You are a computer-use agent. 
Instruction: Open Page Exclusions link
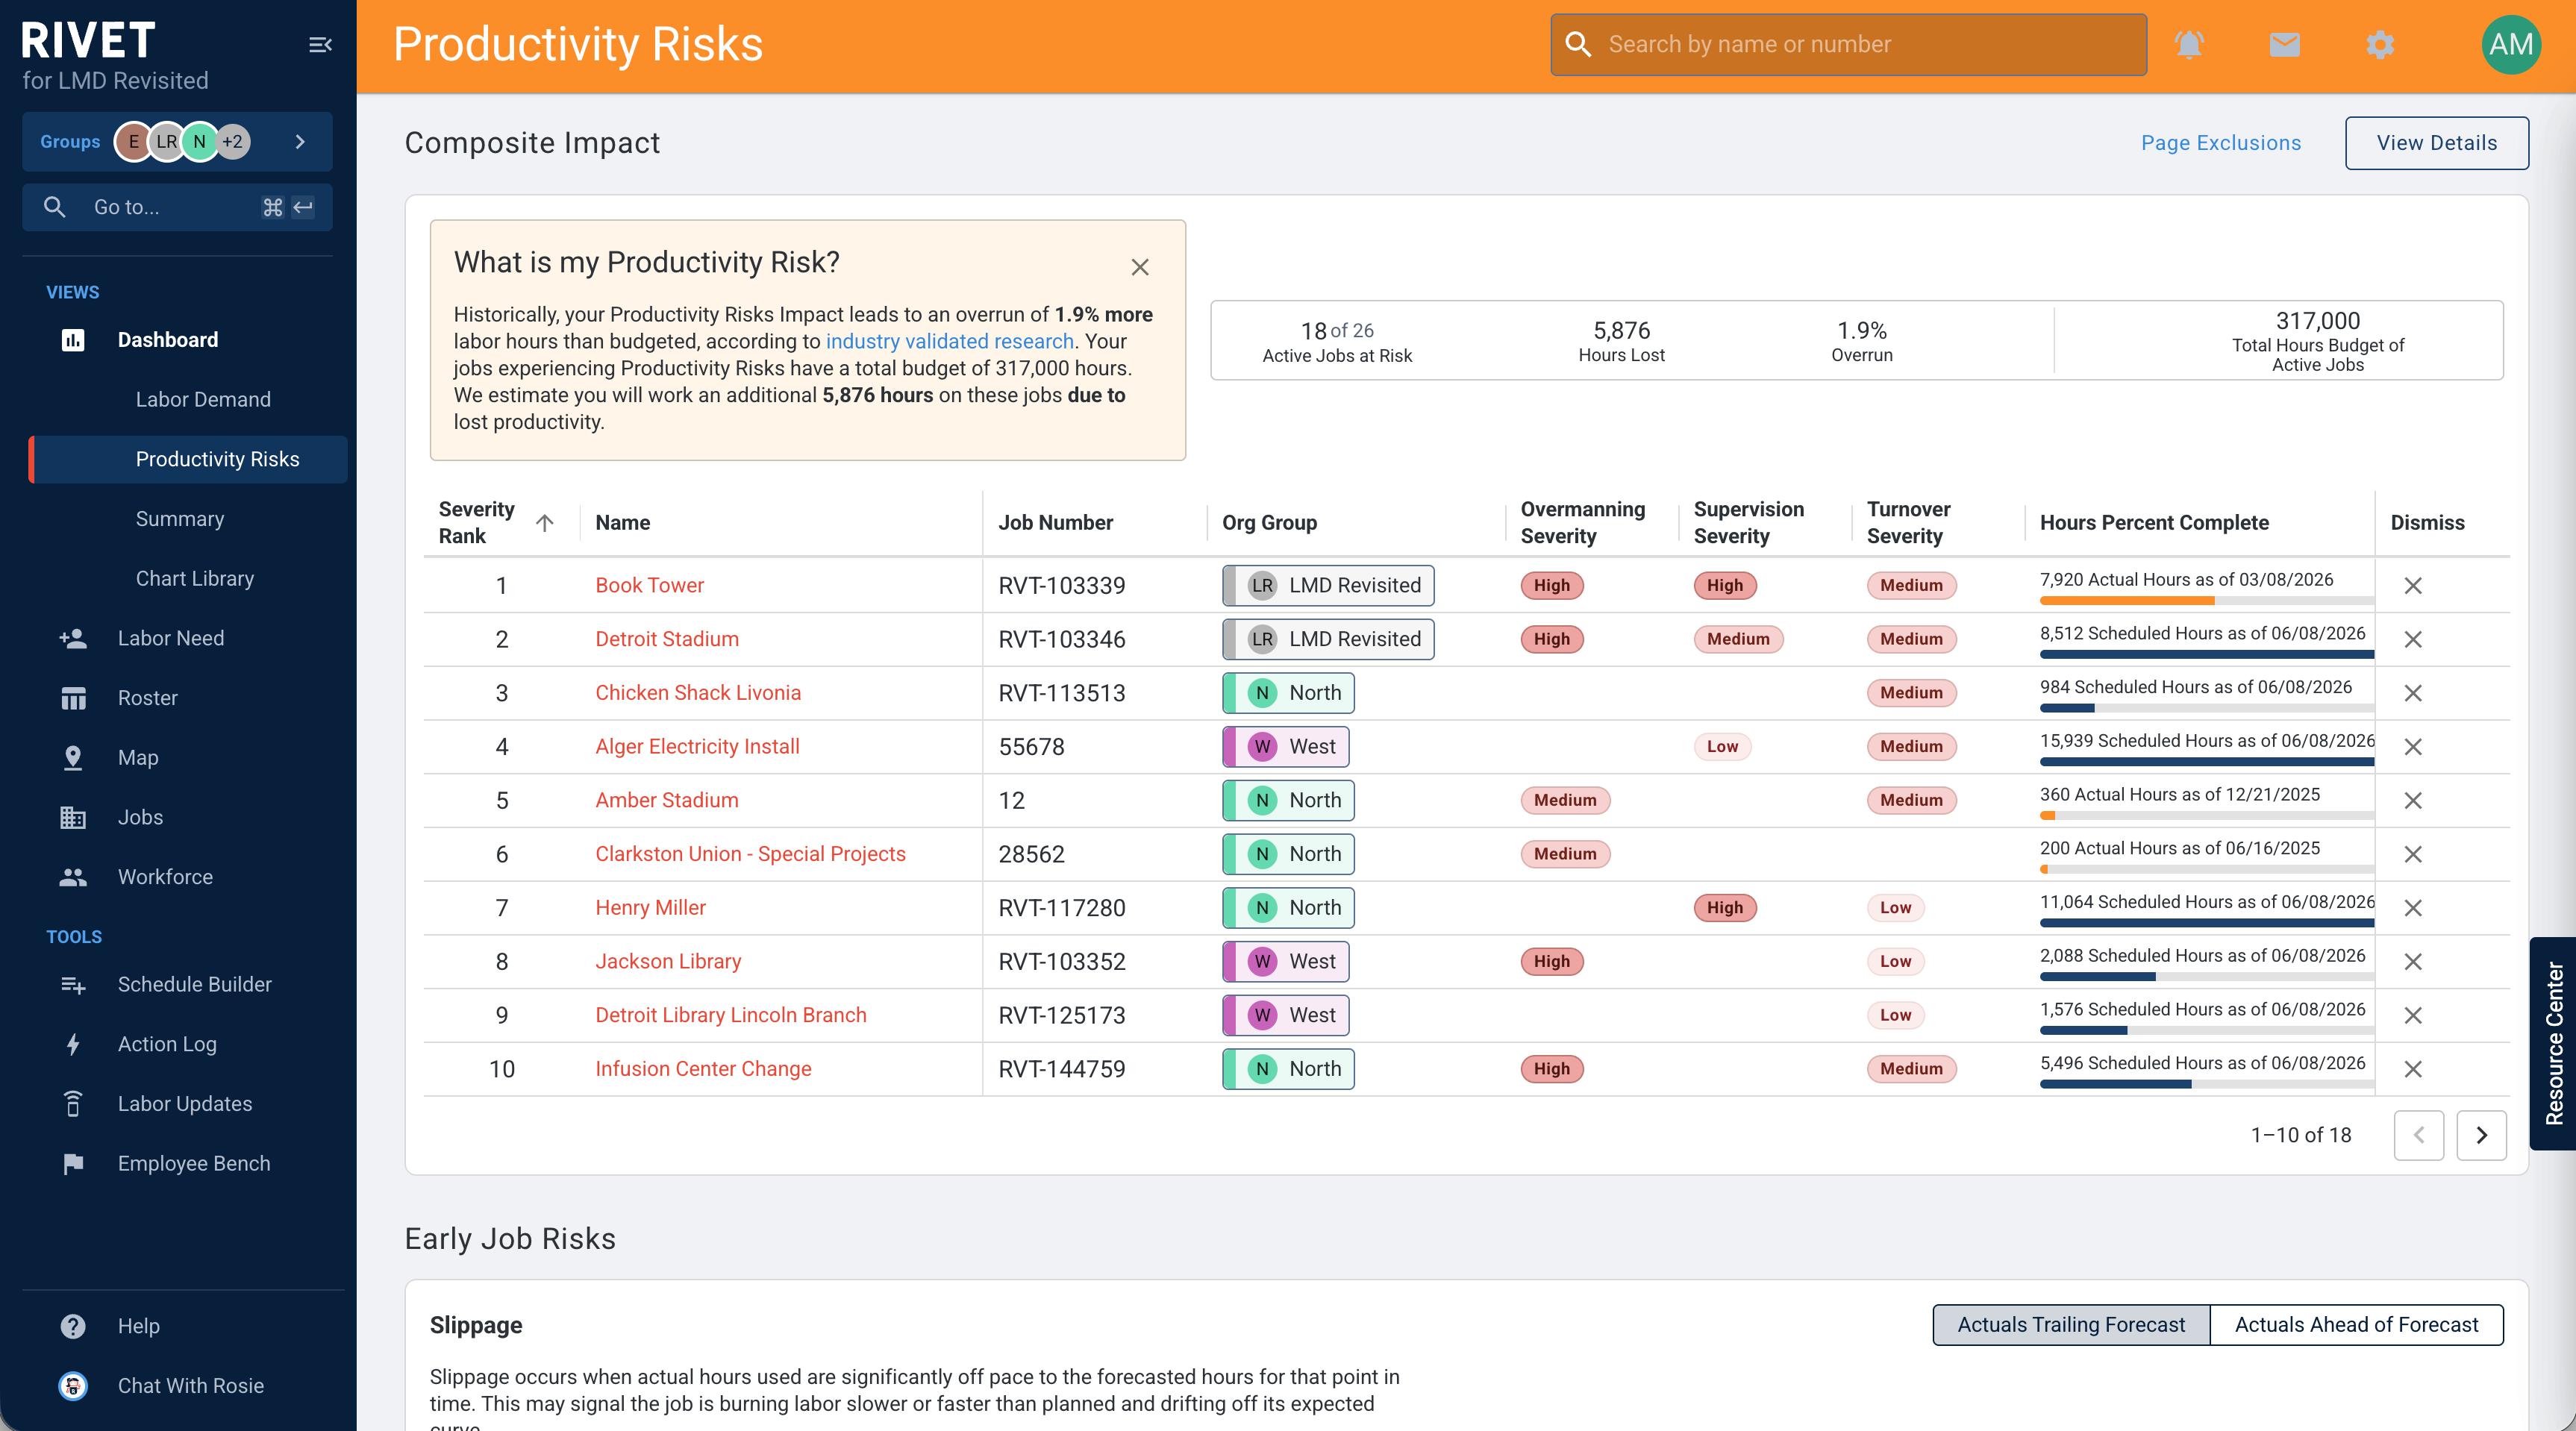[2220, 143]
